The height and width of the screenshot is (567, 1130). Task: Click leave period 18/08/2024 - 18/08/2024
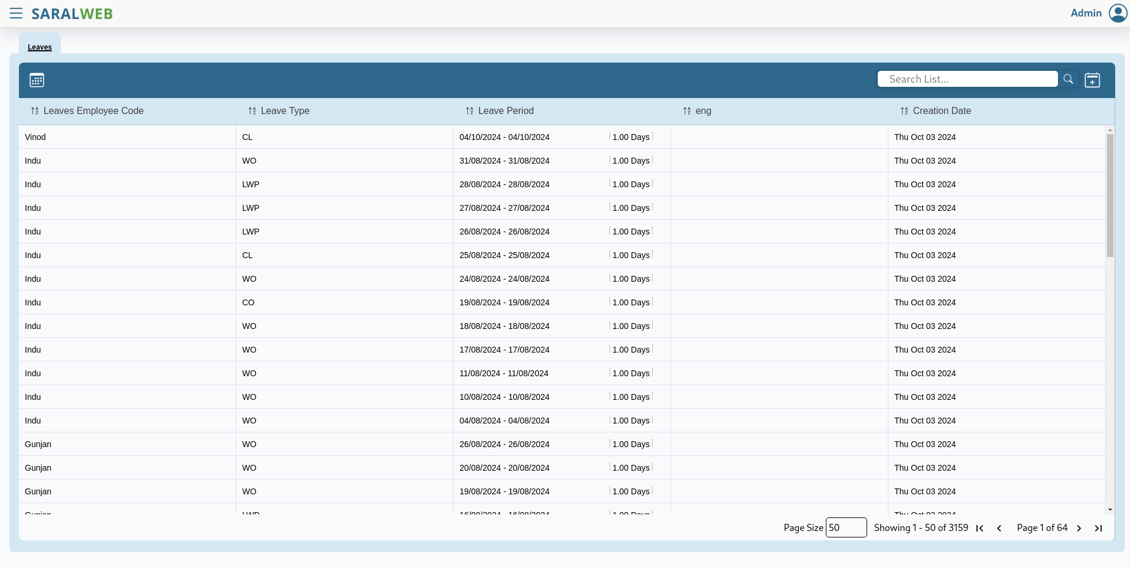tap(504, 326)
